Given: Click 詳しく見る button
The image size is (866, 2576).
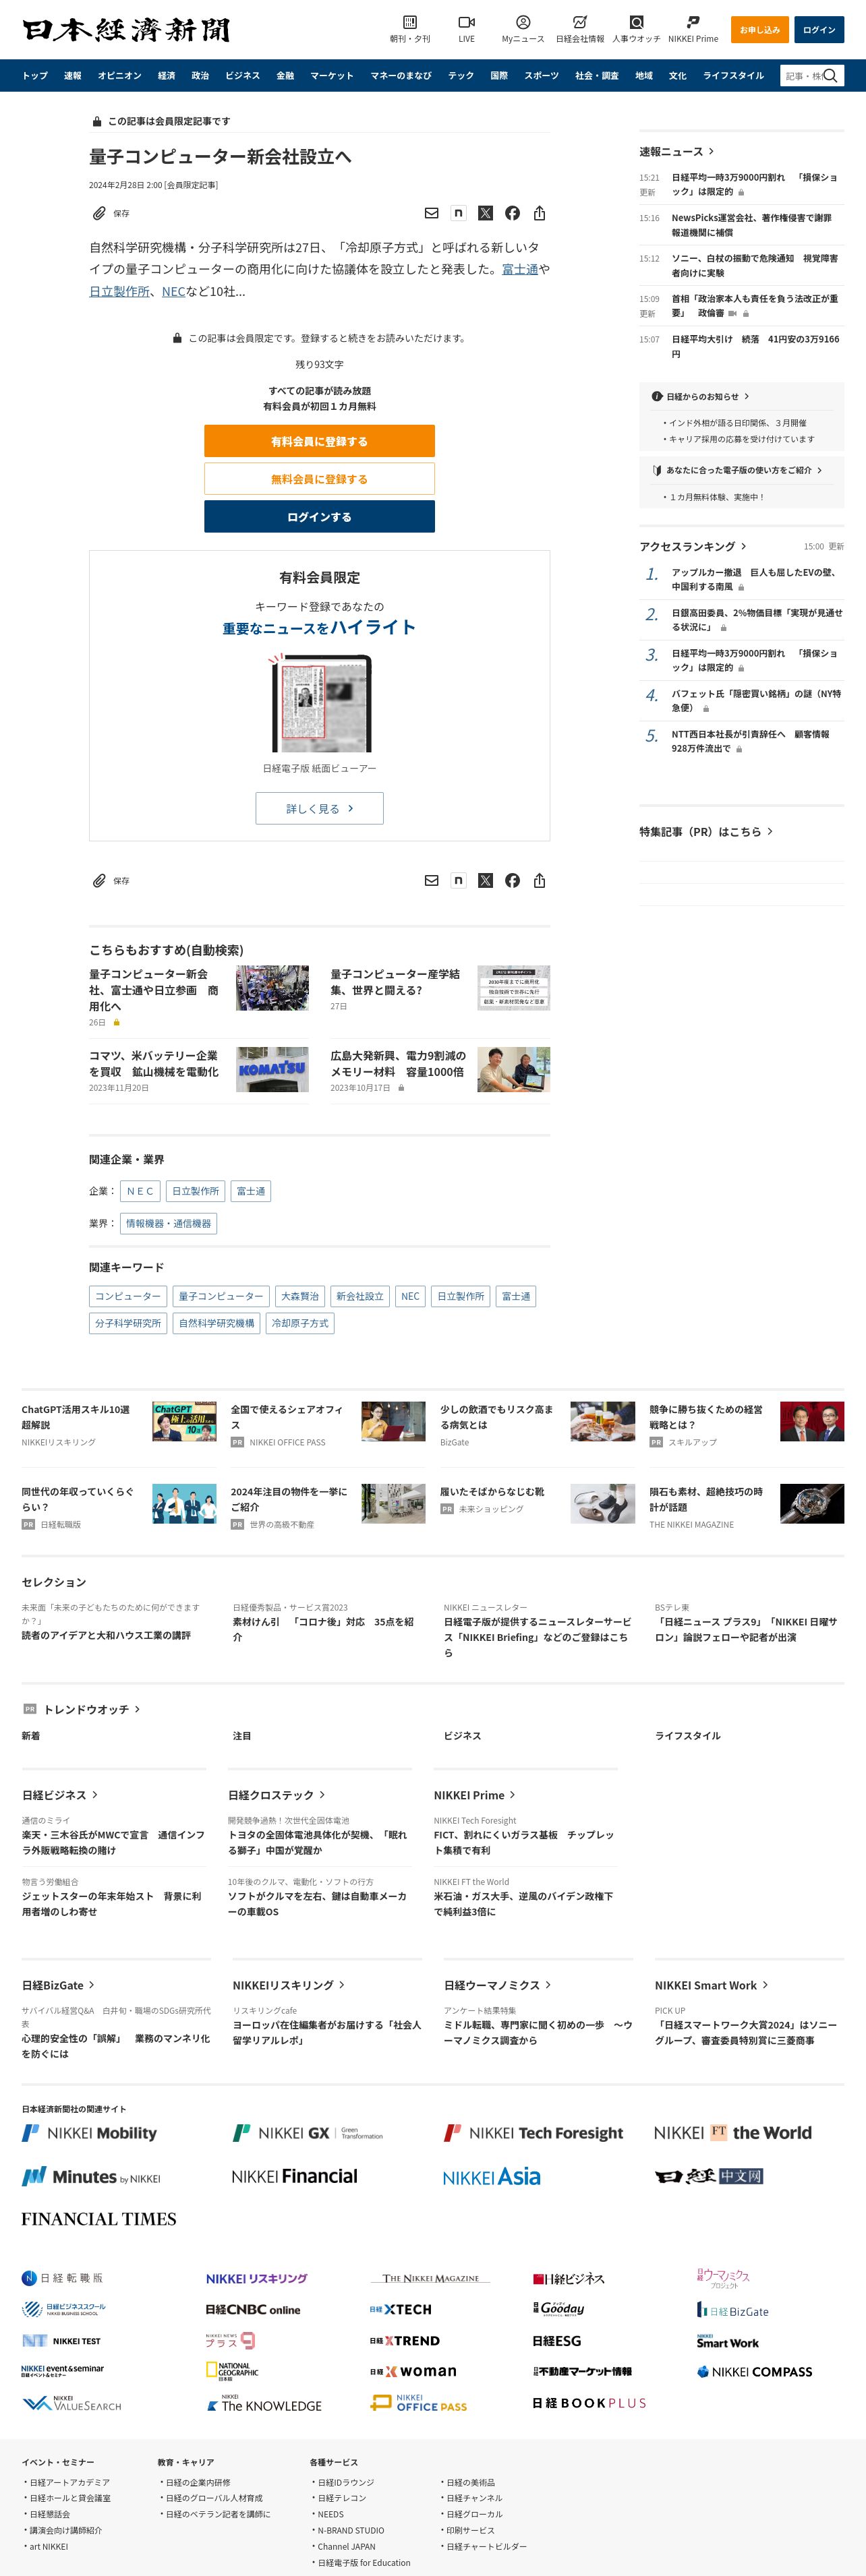Looking at the screenshot, I should pyautogui.click(x=319, y=808).
